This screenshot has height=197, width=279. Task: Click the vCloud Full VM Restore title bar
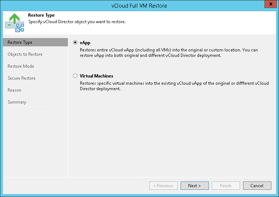[x=139, y=5]
